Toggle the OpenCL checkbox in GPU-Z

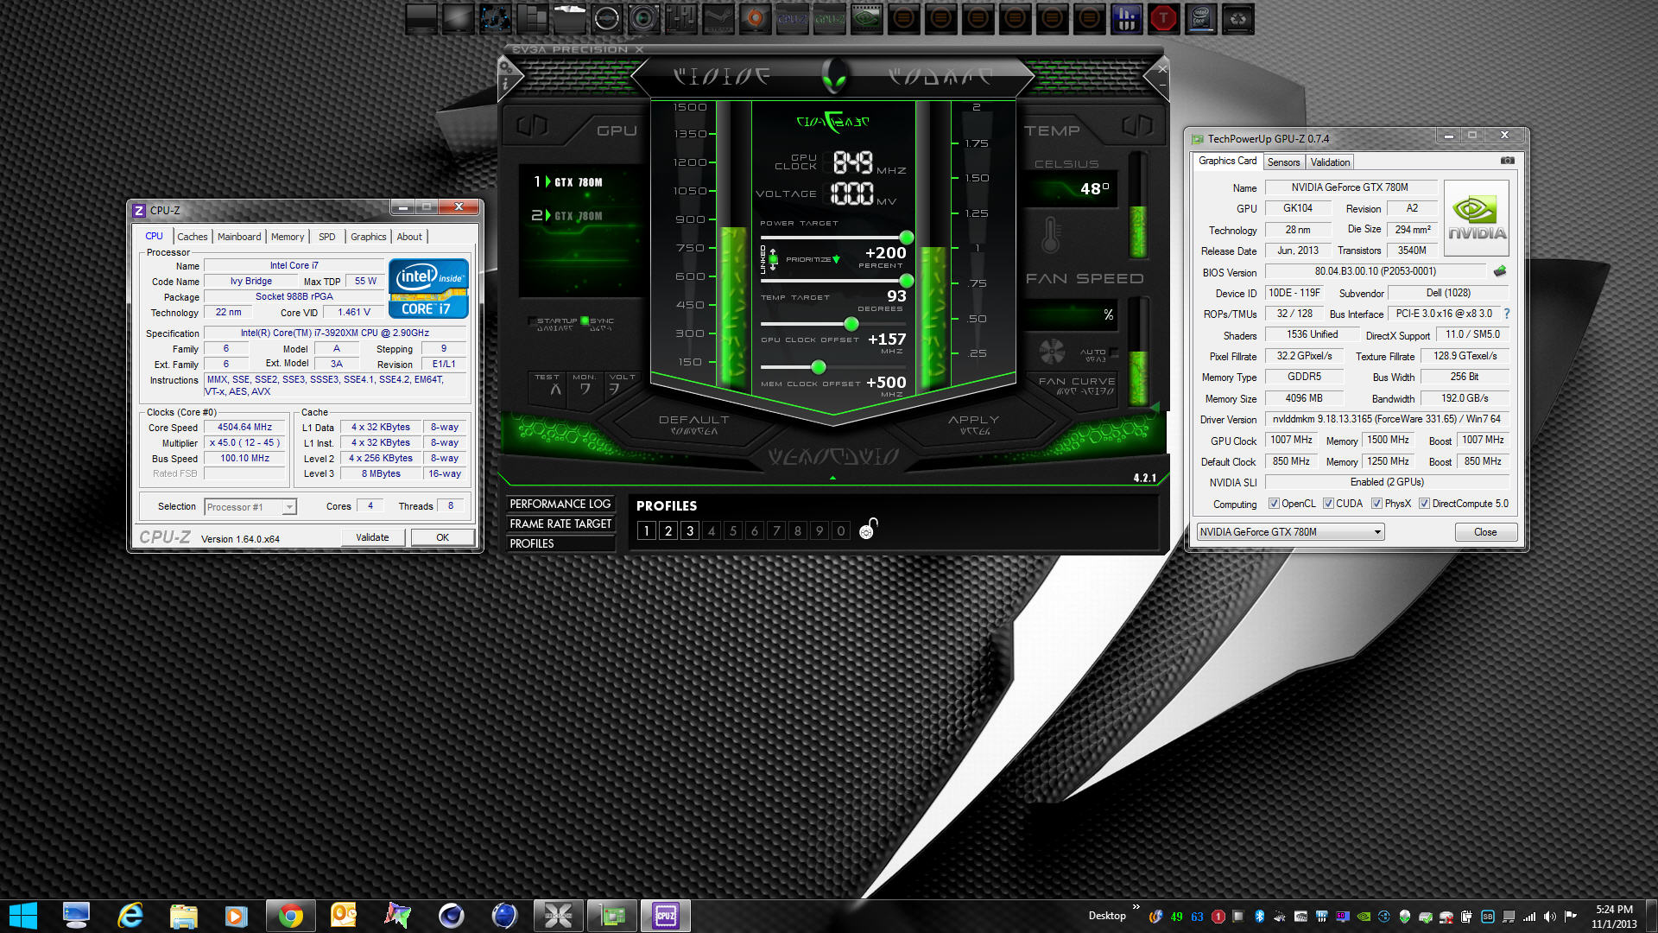[x=1274, y=504]
